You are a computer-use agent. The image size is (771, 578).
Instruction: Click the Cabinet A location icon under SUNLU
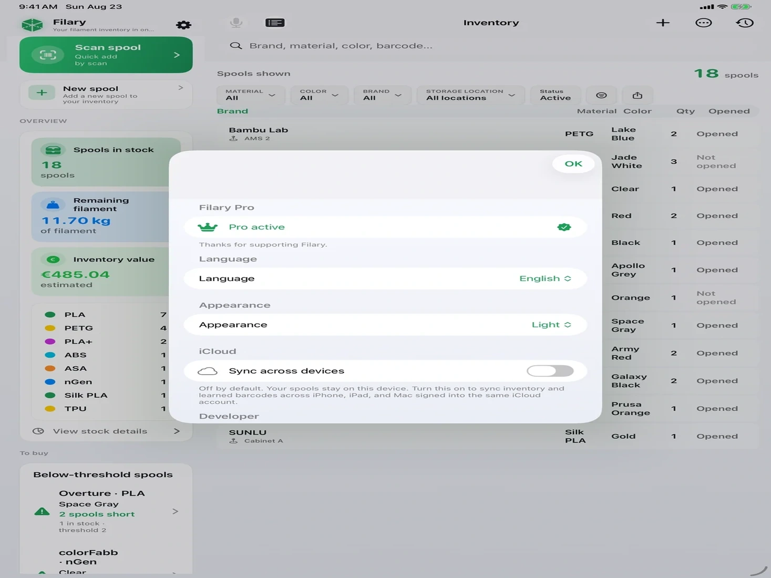coord(233,441)
